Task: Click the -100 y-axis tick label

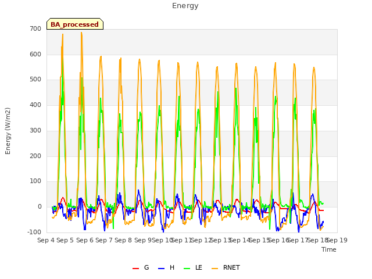Action: [x=34, y=233]
